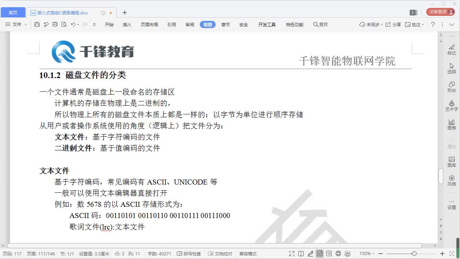Image resolution: width=460 pixels, height=259 pixels.
Task: Open the 样式 (Styles) sidebar panel
Action: tap(452, 50)
